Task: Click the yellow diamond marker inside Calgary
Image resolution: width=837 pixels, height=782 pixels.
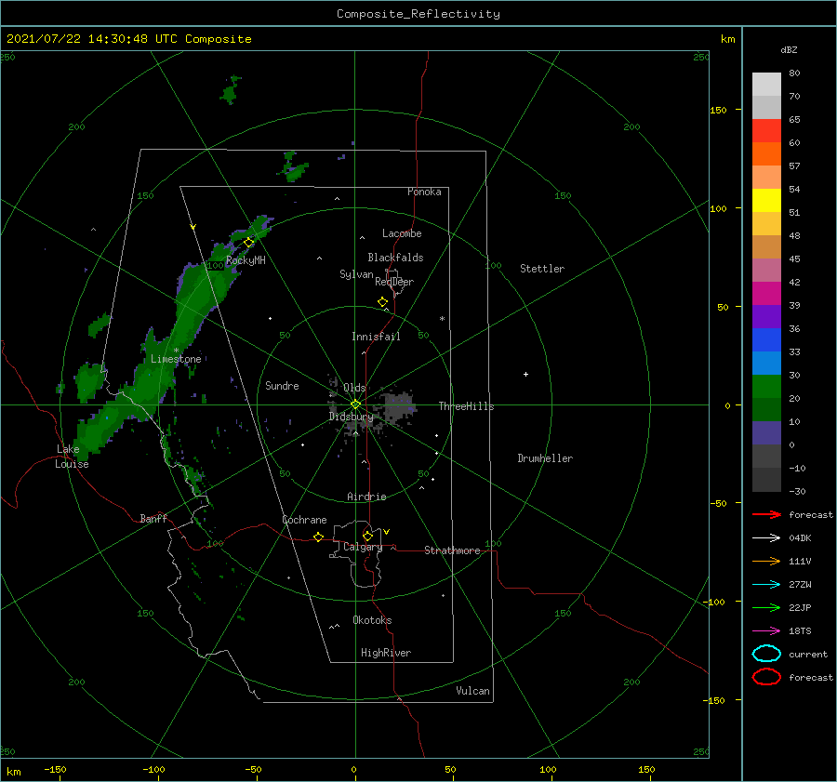Action: click(367, 536)
